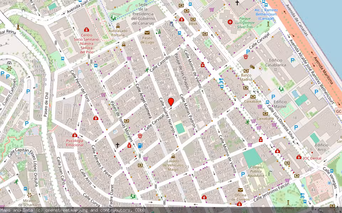The image size is (342, 213).
Task: Click the envelope icon near Colegio Público Aguadulce
Action: [x=240, y=190]
